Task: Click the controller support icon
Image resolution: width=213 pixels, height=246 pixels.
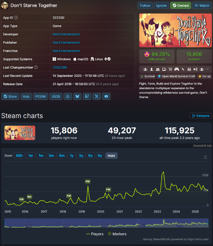Action: coord(177,69)
